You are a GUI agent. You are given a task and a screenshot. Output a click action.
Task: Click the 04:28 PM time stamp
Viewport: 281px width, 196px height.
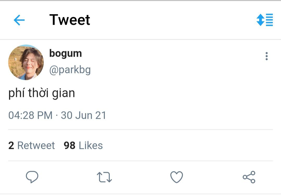pos(30,115)
